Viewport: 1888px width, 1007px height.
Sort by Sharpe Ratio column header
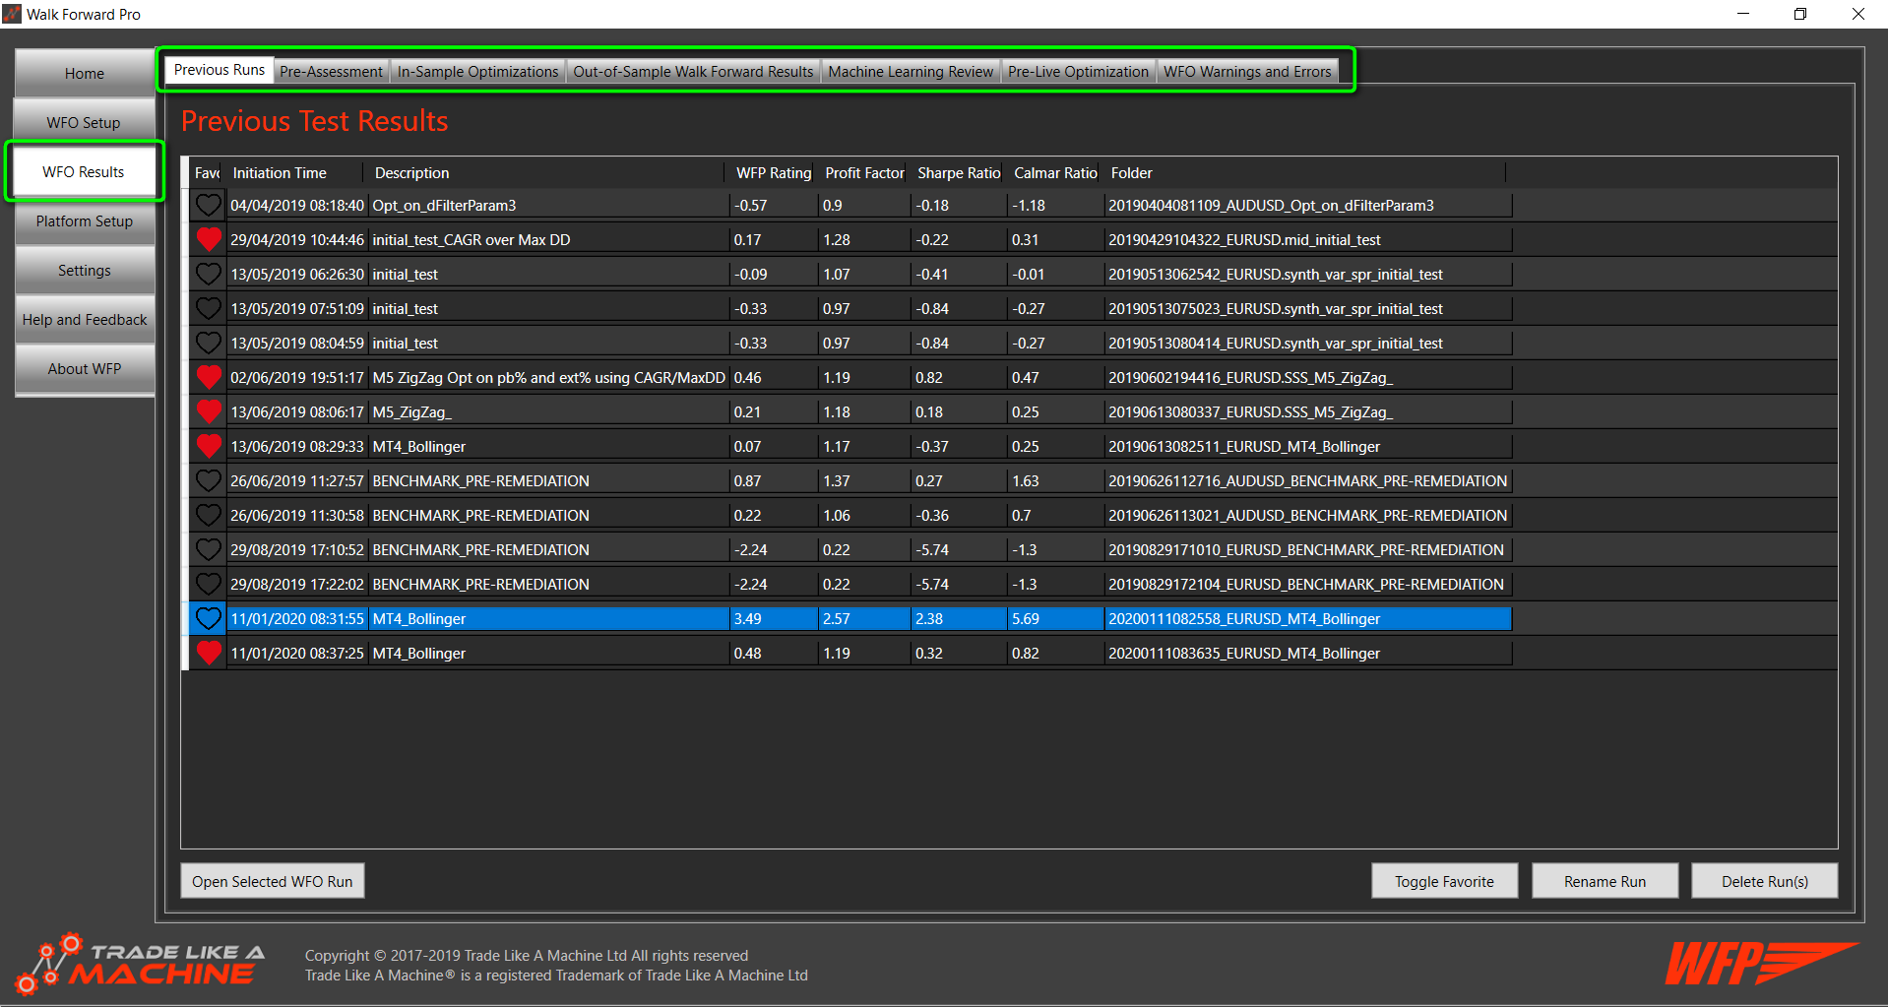point(959,173)
